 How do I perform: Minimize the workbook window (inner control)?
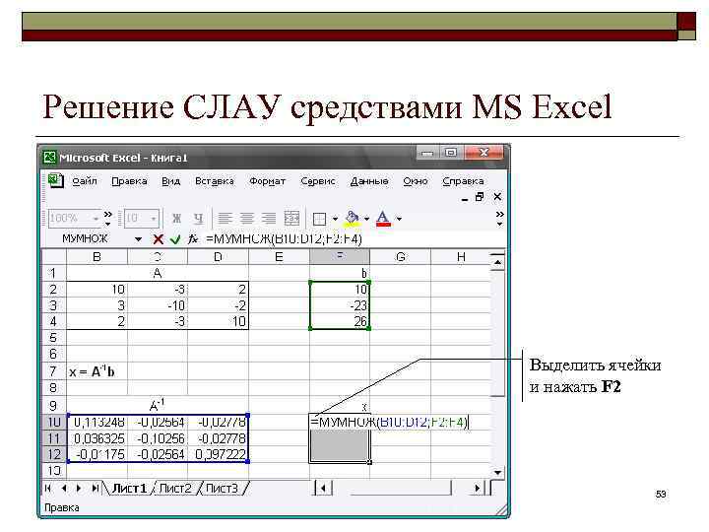click(465, 199)
